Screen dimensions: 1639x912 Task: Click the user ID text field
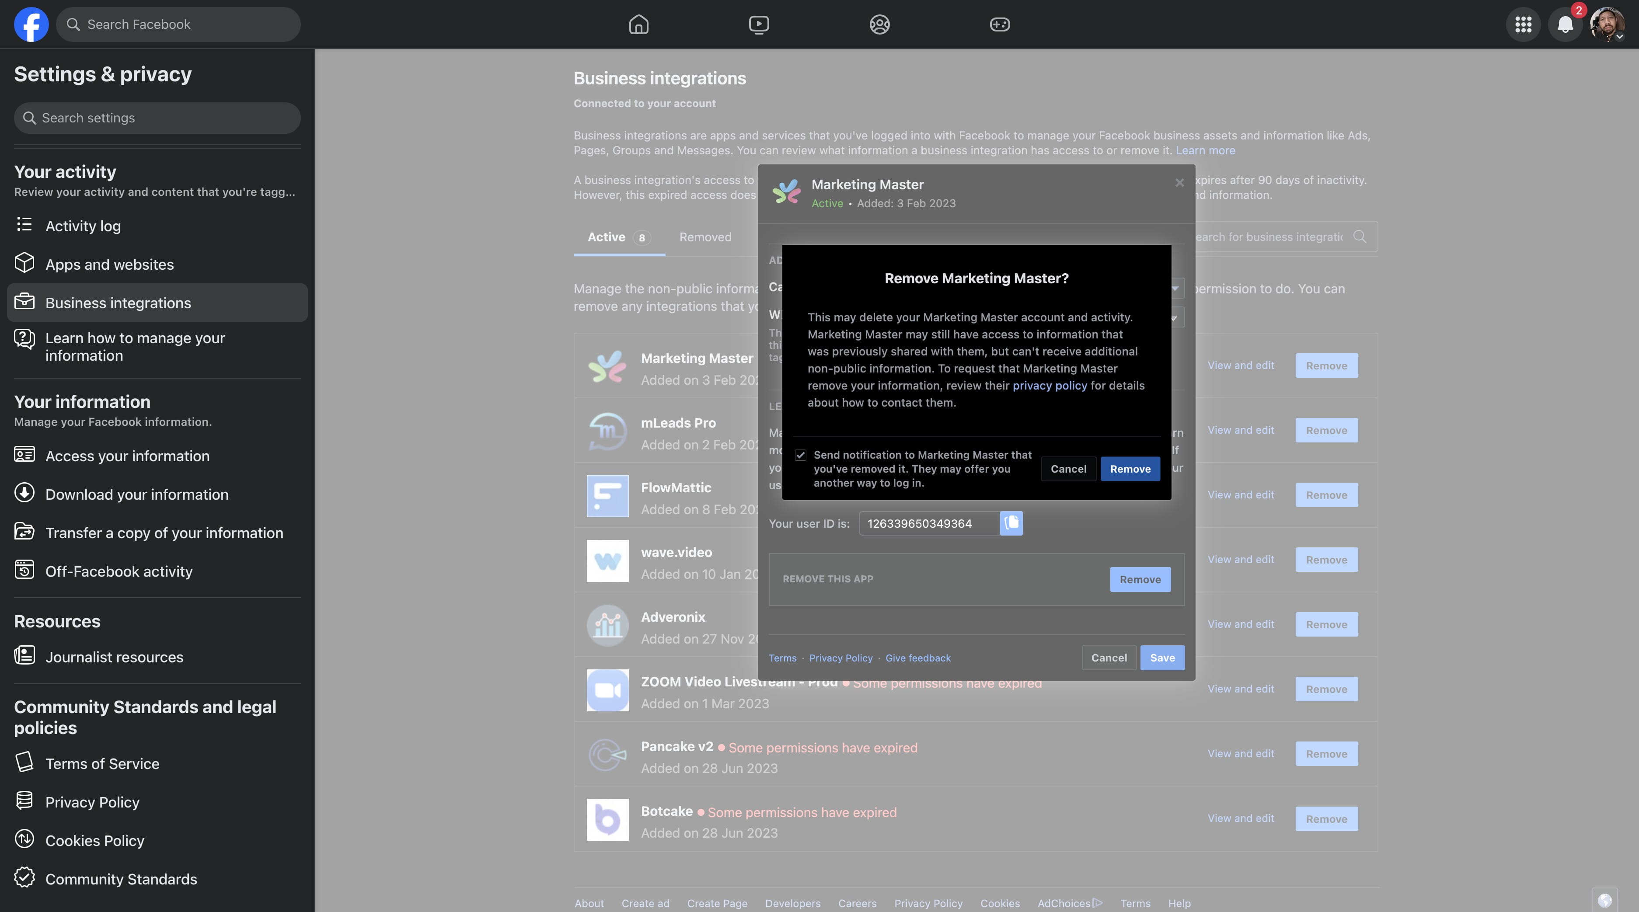tap(929, 523)
